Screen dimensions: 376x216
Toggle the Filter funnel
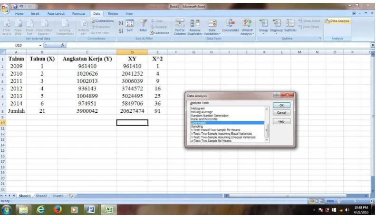click(144, 26)
